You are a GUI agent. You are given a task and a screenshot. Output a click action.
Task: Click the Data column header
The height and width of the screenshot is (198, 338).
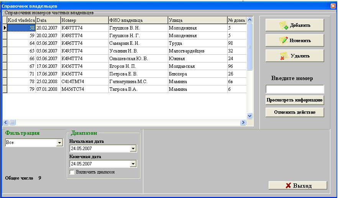(x=48, y=20)
